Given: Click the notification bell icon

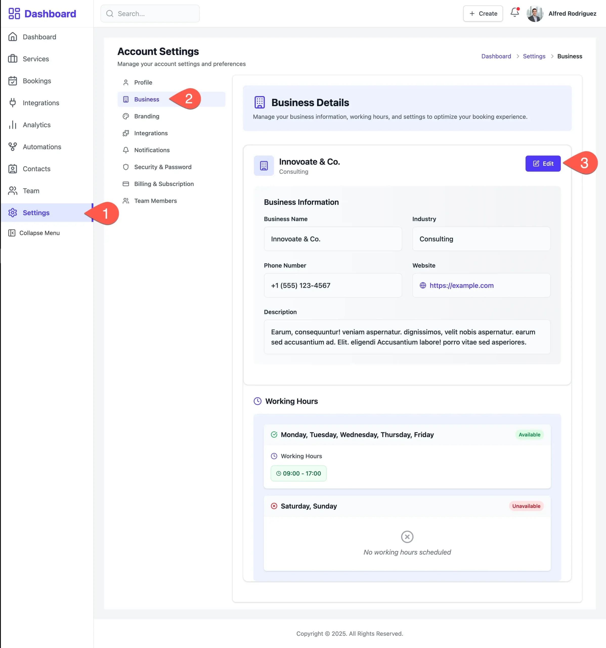Looking at the screenshot, I should click(514, 13).
